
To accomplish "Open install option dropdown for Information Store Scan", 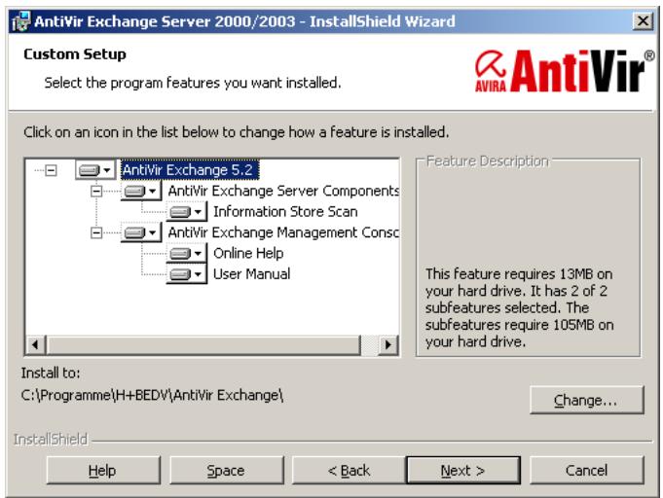I will (x=187, y=212).
